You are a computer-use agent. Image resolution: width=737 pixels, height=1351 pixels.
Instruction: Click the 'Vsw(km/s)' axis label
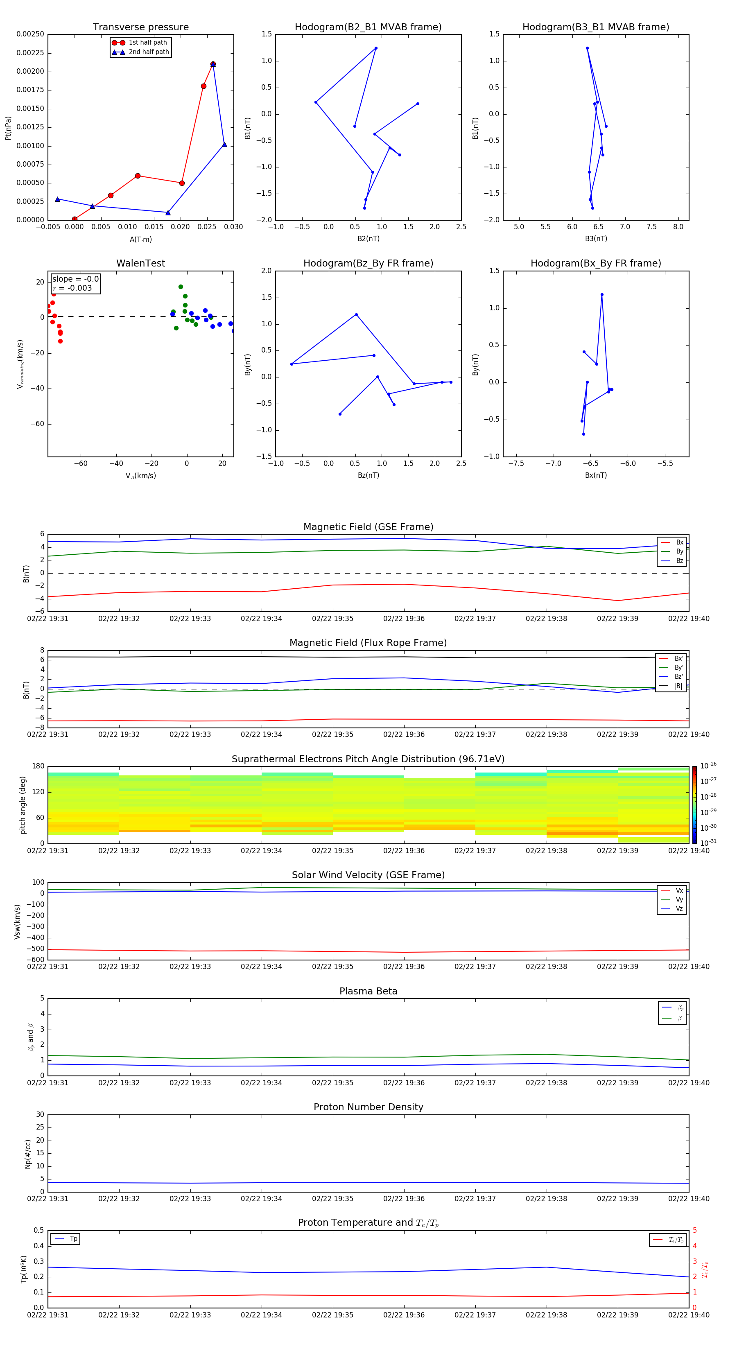[17, 922]
